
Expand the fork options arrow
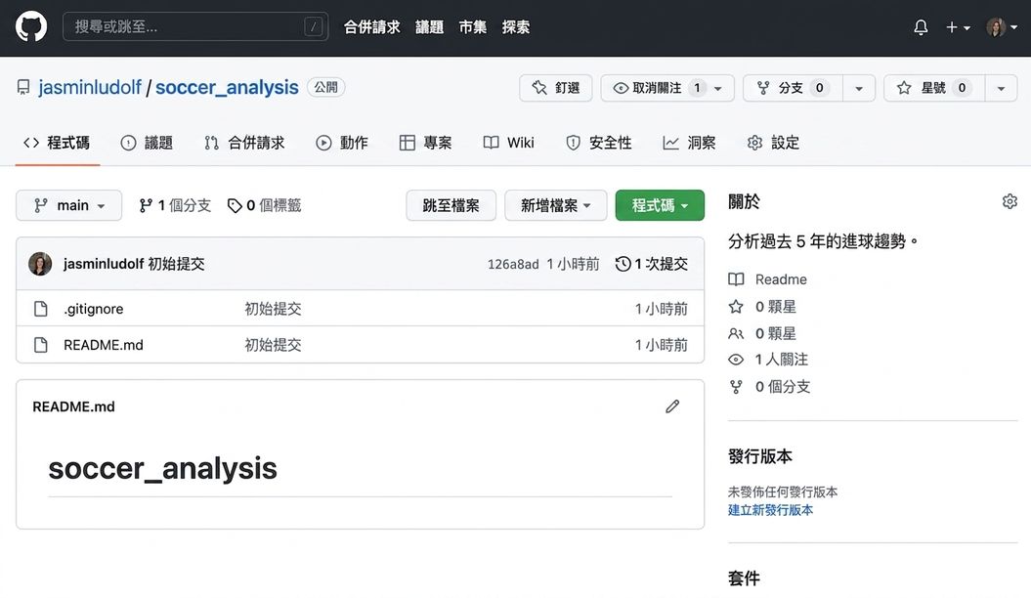[x=859, y=88]
